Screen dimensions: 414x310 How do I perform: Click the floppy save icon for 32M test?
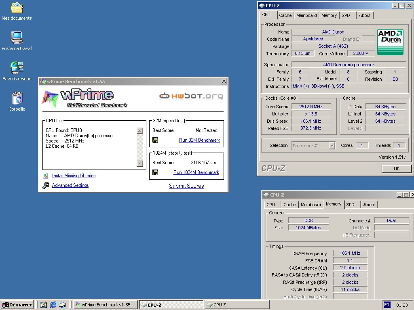tap(155, 140)
